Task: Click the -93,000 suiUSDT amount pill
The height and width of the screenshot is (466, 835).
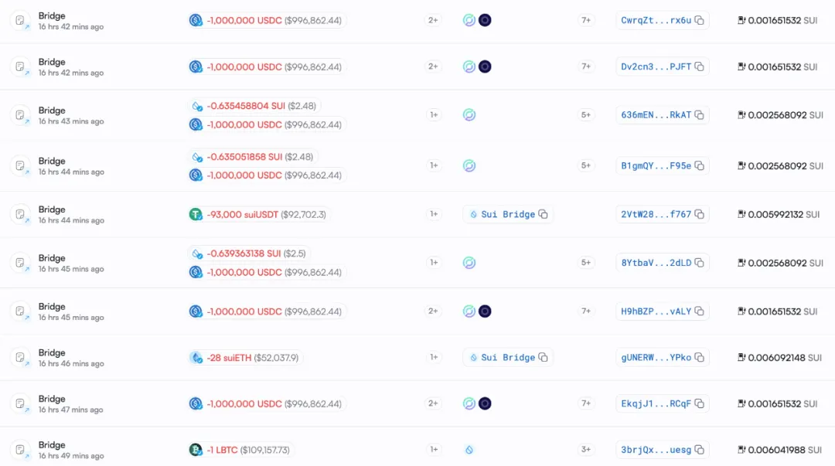Action: 258,214
